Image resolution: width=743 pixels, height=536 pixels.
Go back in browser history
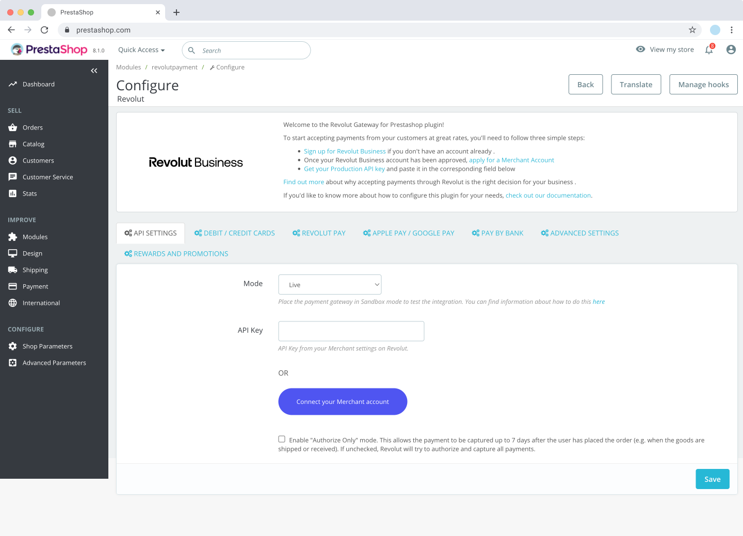point(11,30)
